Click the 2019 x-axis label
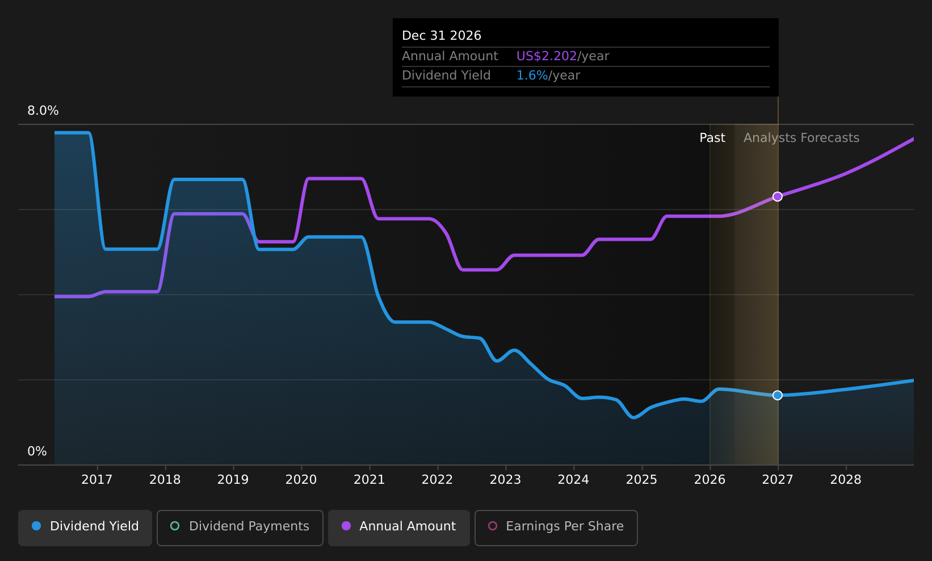 point(233,480)
